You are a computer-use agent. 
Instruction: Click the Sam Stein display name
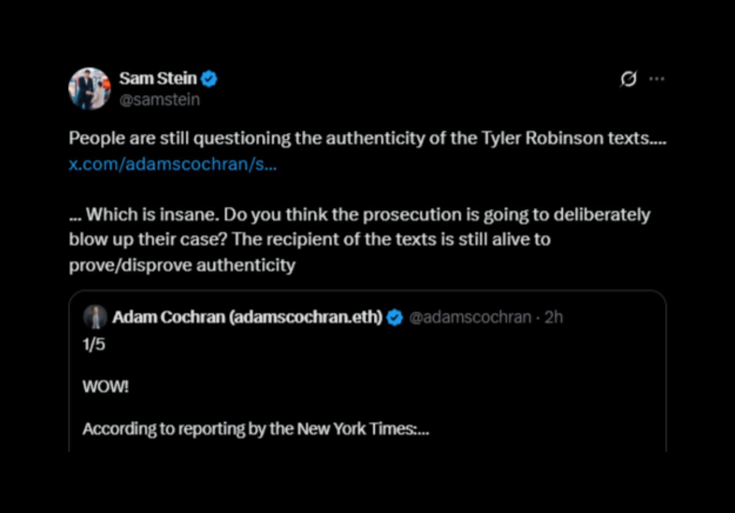point(158,78)
